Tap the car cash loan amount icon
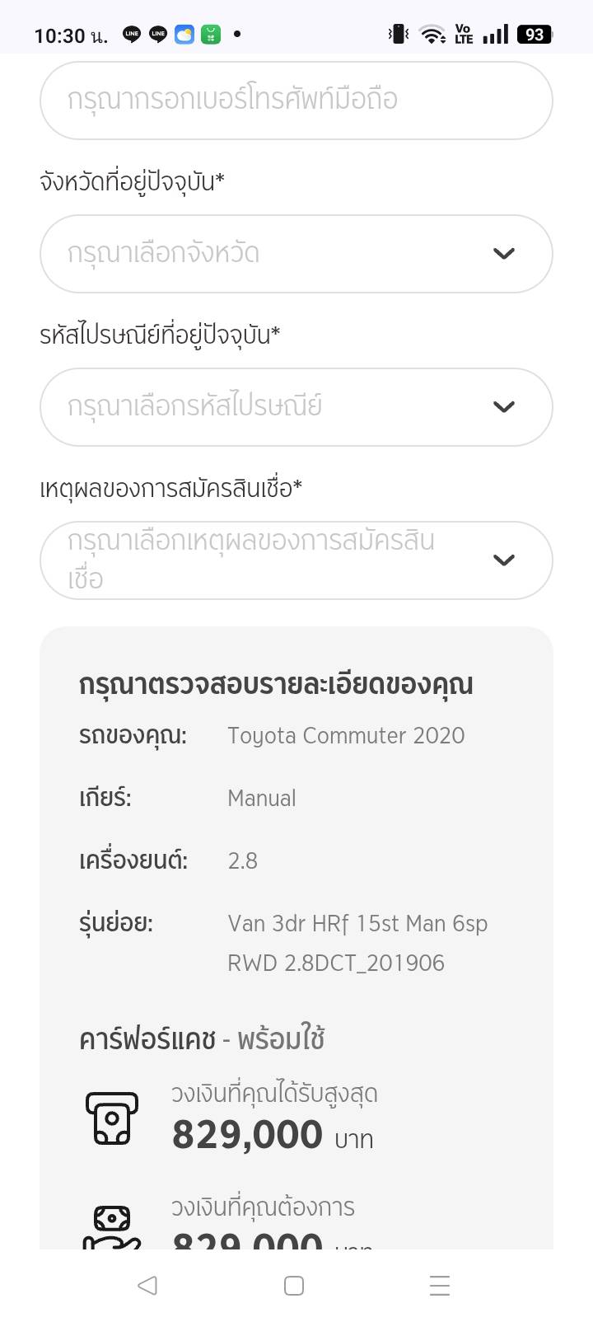The image size is (593, 1322). pyautogui.click(x=112, y=1118)
